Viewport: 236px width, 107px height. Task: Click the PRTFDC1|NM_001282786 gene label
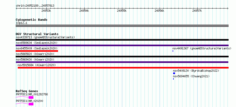coord(32,94)
